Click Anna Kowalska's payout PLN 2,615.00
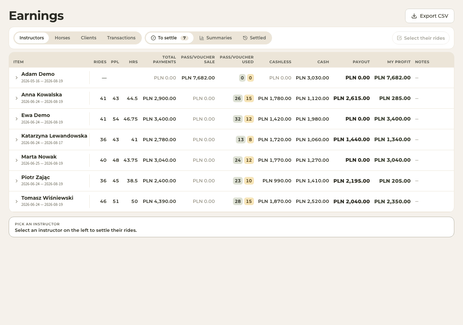The image size is (463, 325). 352,98
